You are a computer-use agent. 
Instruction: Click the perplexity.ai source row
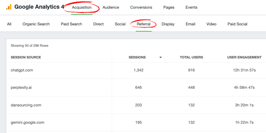136,88
